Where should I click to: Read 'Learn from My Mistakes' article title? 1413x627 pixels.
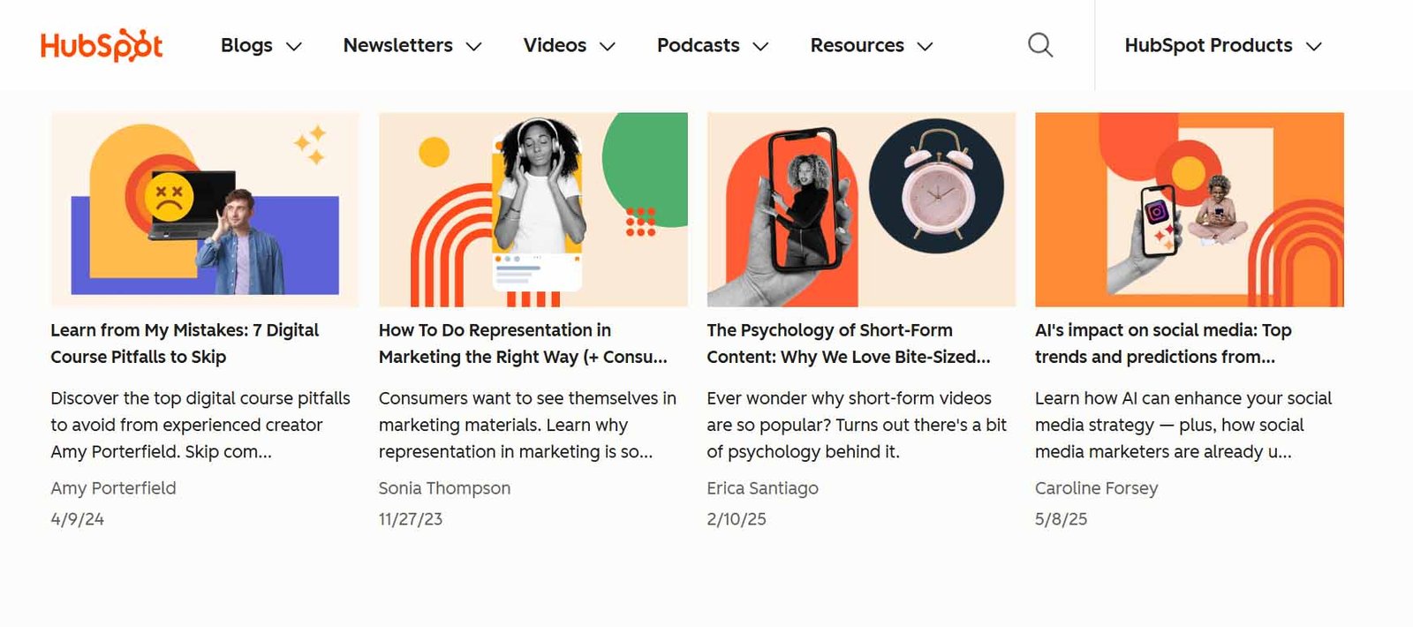pyautogui.click(x=185, y=343)
